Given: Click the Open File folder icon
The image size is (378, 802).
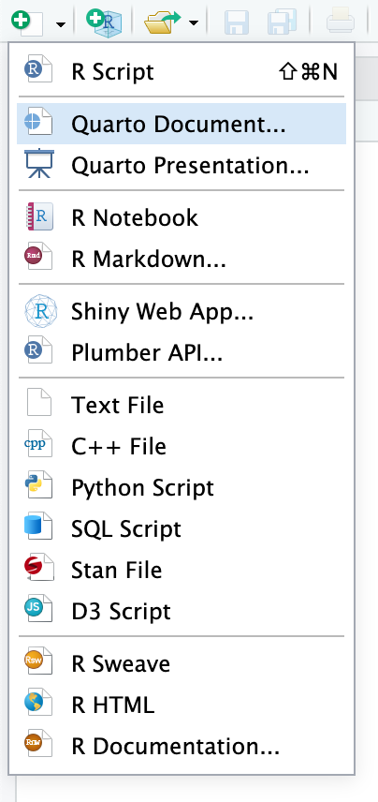Looking at the screenshot, I should (163, 23).
